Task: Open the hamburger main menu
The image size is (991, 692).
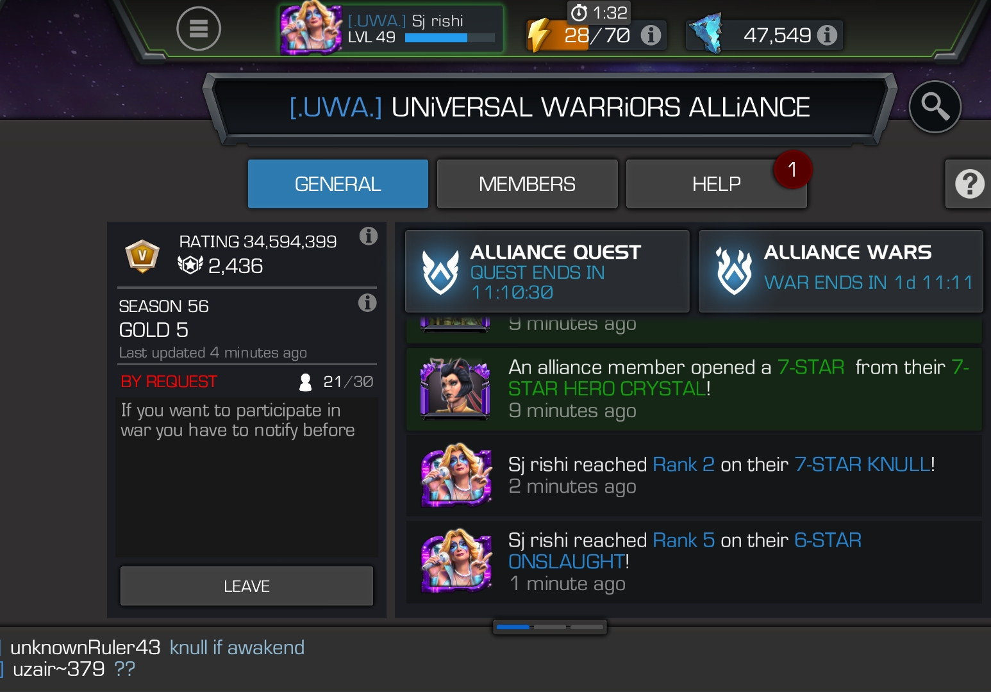Action: click(199, 29)
